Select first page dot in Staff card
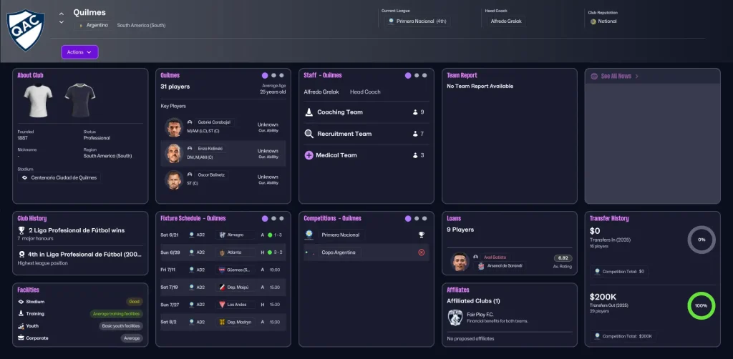Image resolution: width=733 pixels, height=359 pixels. (408, 76)
